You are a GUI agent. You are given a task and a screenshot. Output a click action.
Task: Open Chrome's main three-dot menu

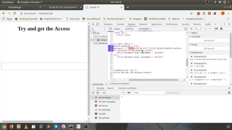(x=228, y=13)
